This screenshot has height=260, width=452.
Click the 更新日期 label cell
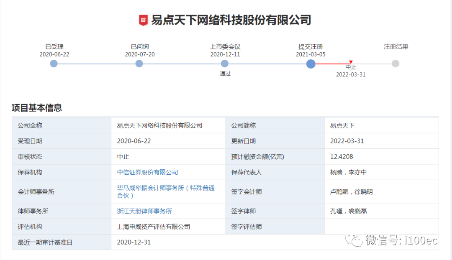tap(275, 141)
